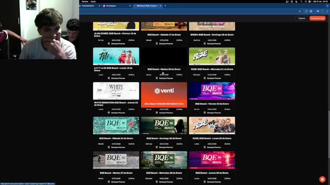Viewport: 330px width, 185px height.
Task: Open the Ventana menu in menu bar
Action: (x=85, y=2)
